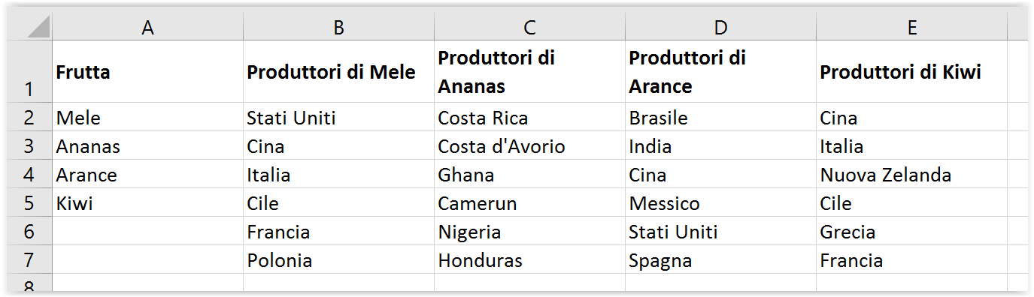
Task: Click the Produttori di Mele cell
Action: click(339, 71)
